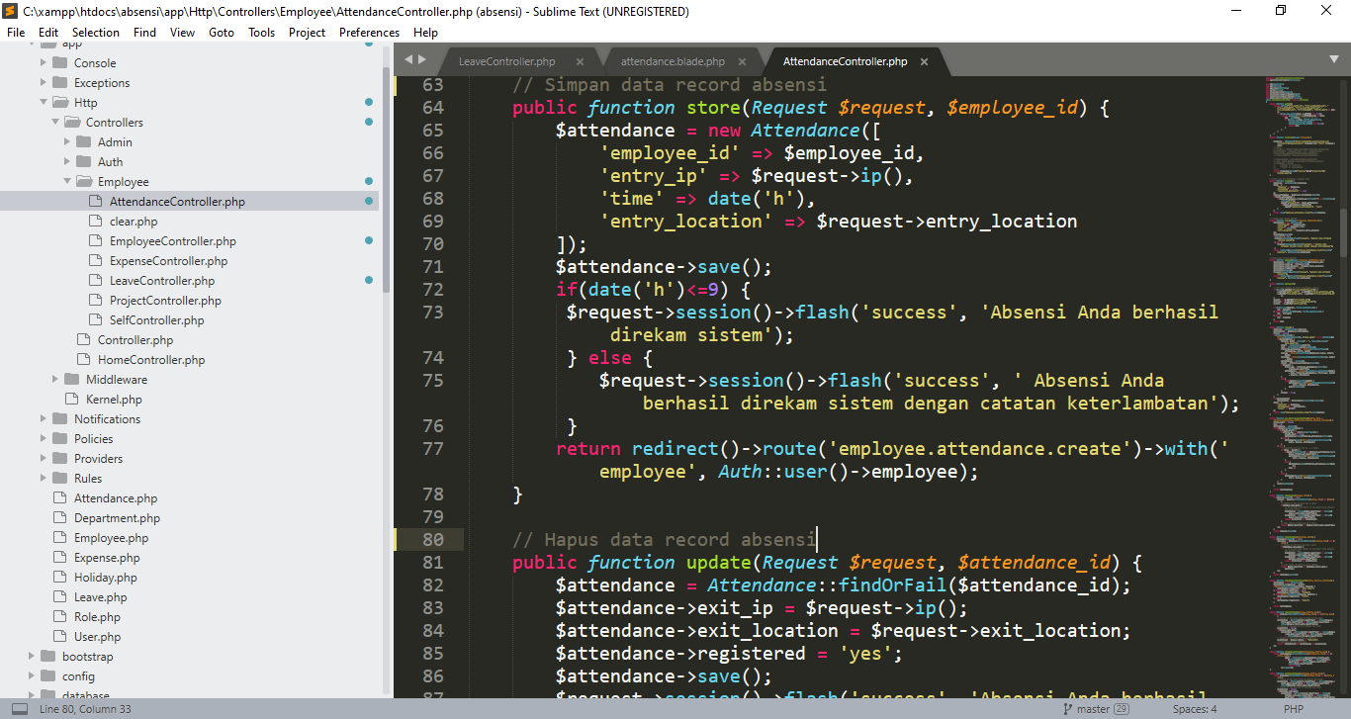Expand the Policies folder arrow
The image size is (1351, 719).
pyautogui.click(x=44, y=438)
